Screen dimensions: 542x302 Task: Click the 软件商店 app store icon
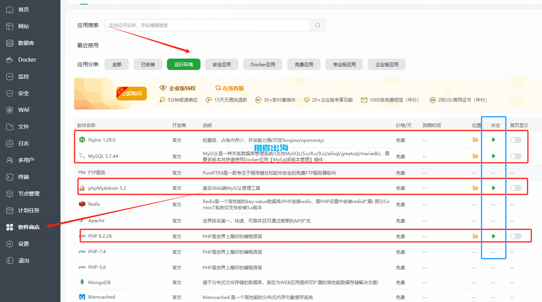pos(10,227)
